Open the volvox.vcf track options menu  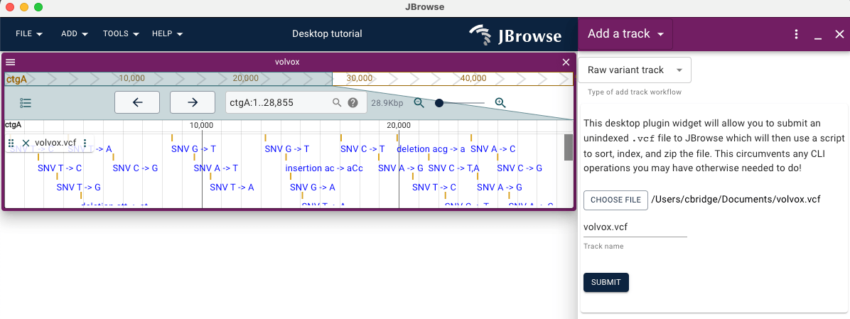[85, 143]
